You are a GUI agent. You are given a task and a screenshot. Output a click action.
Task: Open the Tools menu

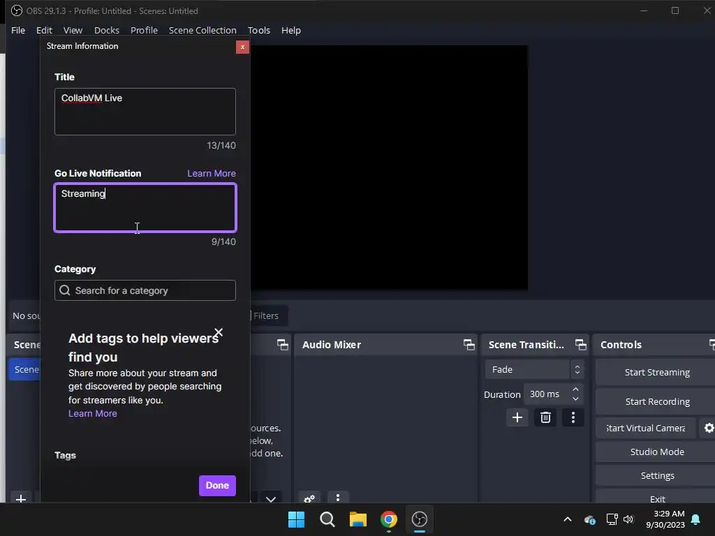pyautogui.click(x=259, y=30)
